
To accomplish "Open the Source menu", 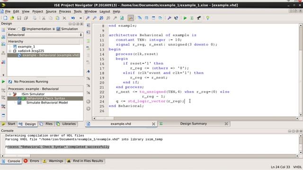I will tap(51, 11).
